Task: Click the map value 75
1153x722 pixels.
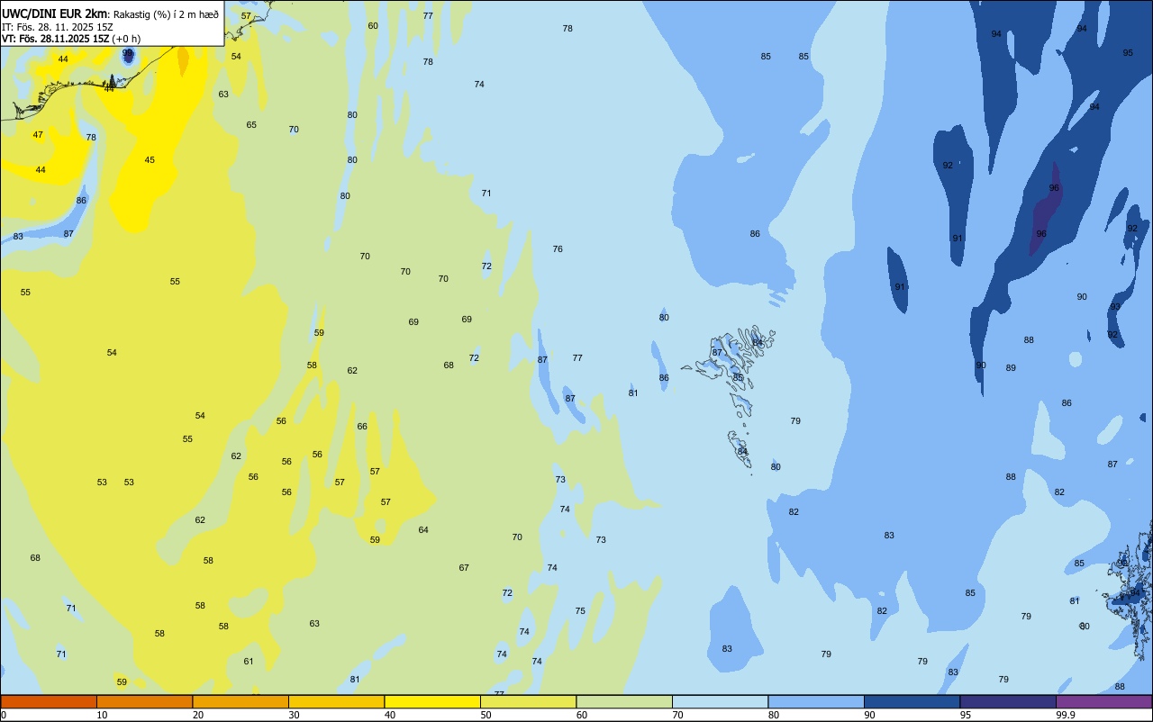Action: pyautogui.click(x=580, y=611)
